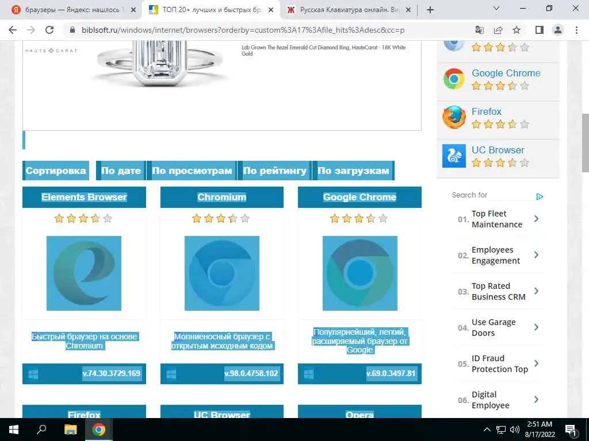Expand the Top Rated Business CRM chevron
589x441 pixels.
[x=537, y=291]
